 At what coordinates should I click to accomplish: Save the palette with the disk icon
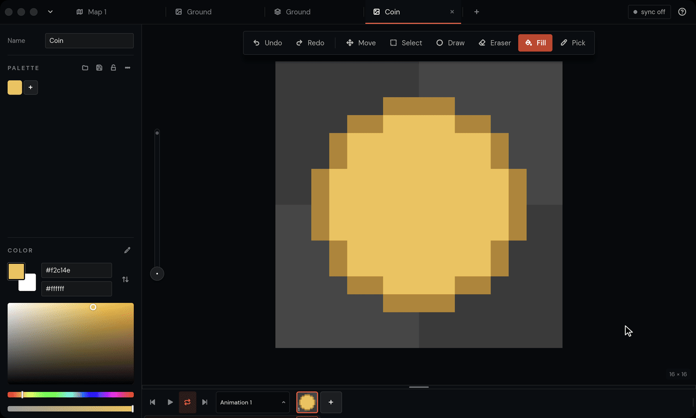coord(99,68)
